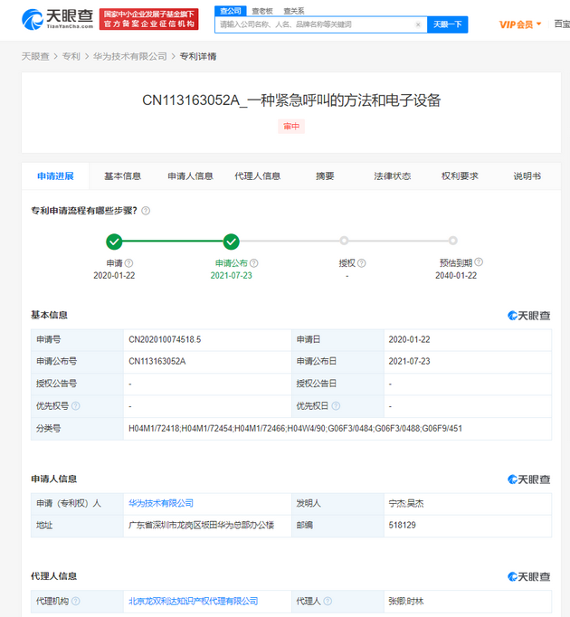Open the 法律状态 tab
Viewport: 570px width, 617px height.
point(393,176)
